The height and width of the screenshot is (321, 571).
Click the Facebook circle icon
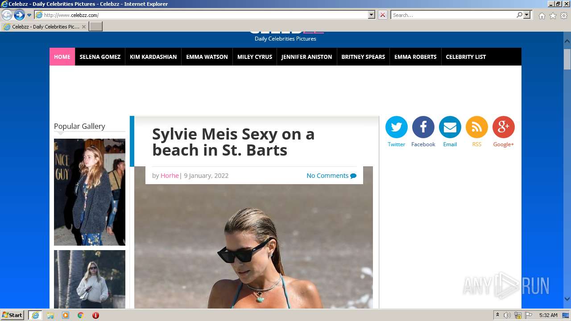click(423, 127)
